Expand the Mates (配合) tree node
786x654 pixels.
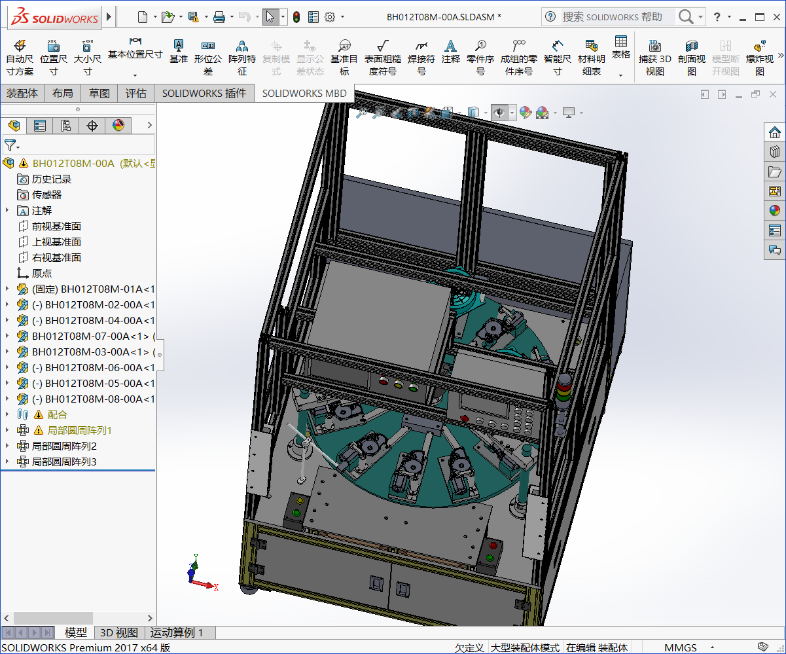pos(7,414)
